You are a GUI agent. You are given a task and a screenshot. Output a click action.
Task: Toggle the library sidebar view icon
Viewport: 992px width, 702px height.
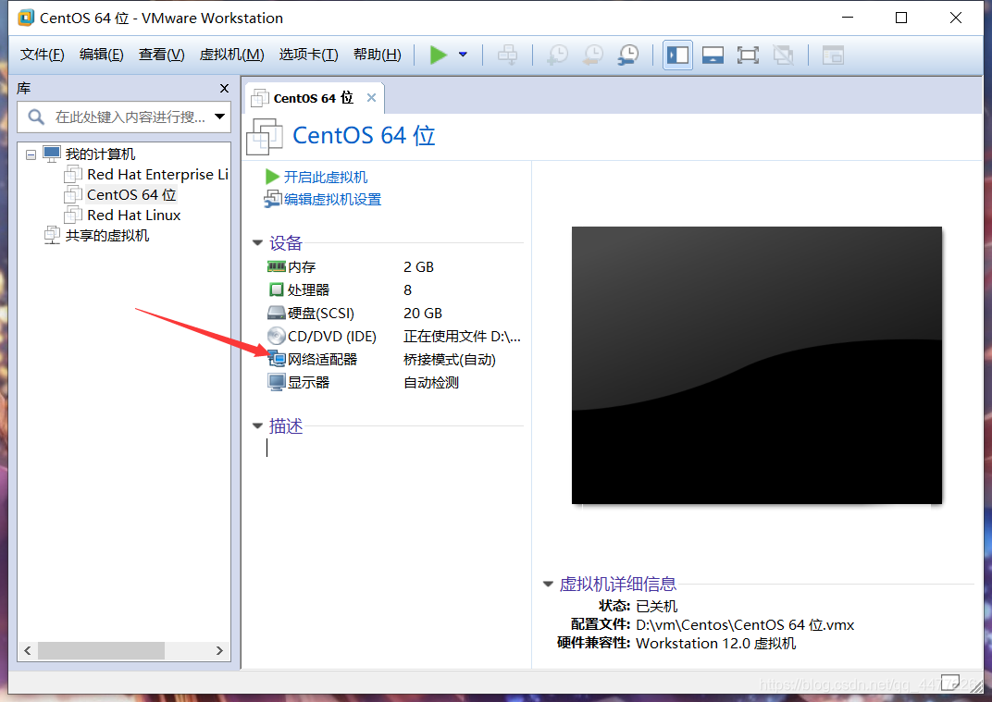pos(677,55)
